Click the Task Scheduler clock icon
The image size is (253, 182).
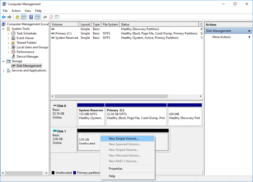[x=13, y=33]
